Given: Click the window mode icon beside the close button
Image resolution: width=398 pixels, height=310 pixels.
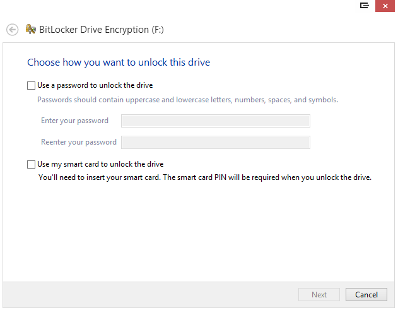Looking at the screenshot, I should [365, 5].
